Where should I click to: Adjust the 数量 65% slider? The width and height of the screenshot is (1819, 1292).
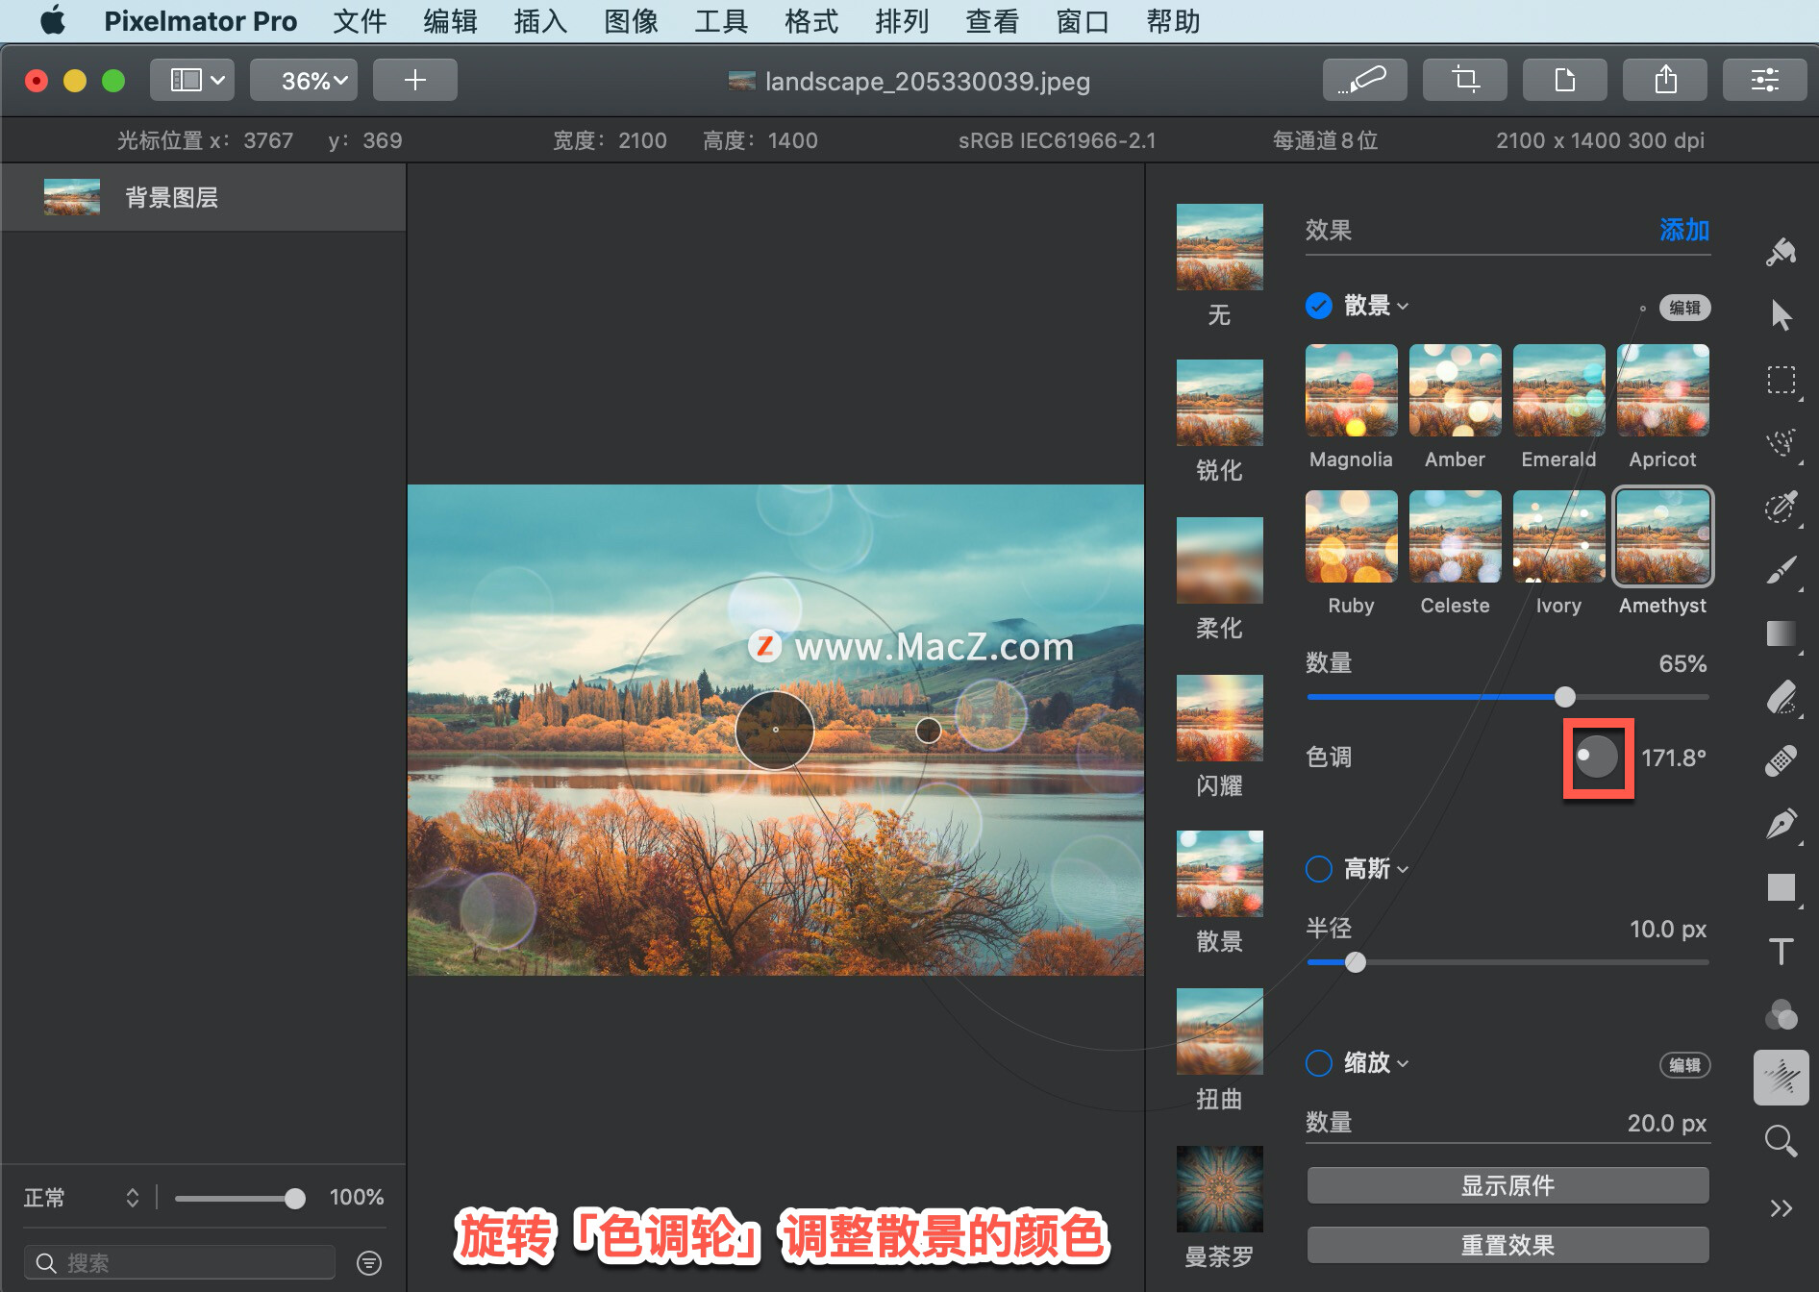point(1565,697)
